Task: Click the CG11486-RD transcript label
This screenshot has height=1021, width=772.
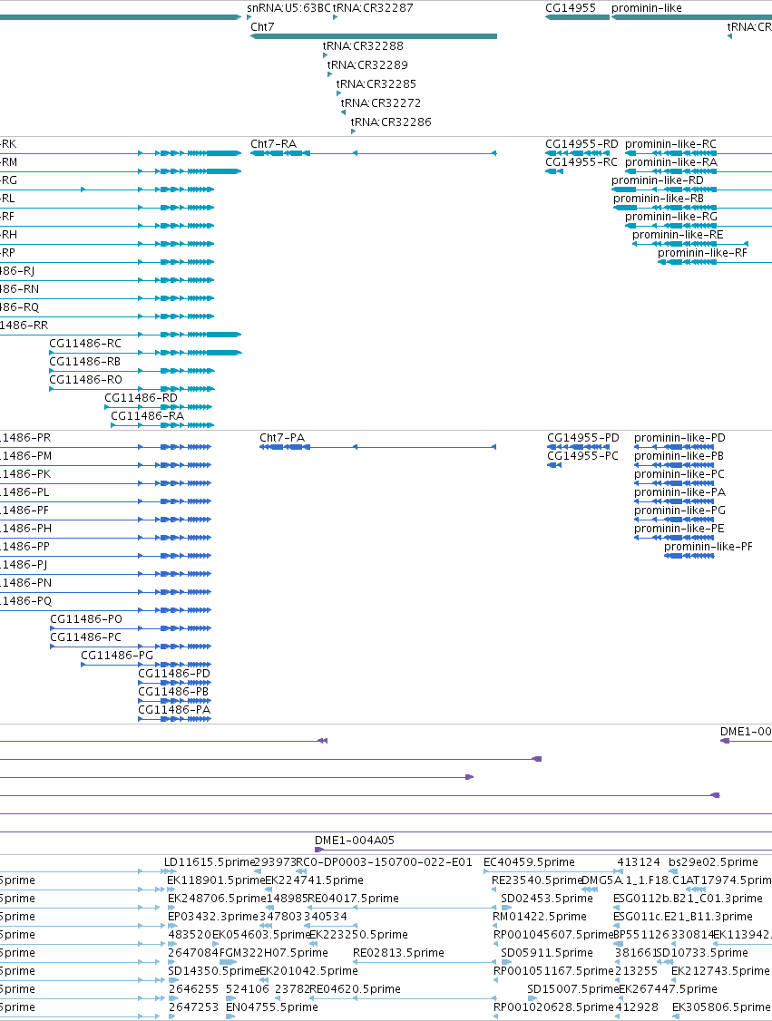Action: click(x=141, y=398)
